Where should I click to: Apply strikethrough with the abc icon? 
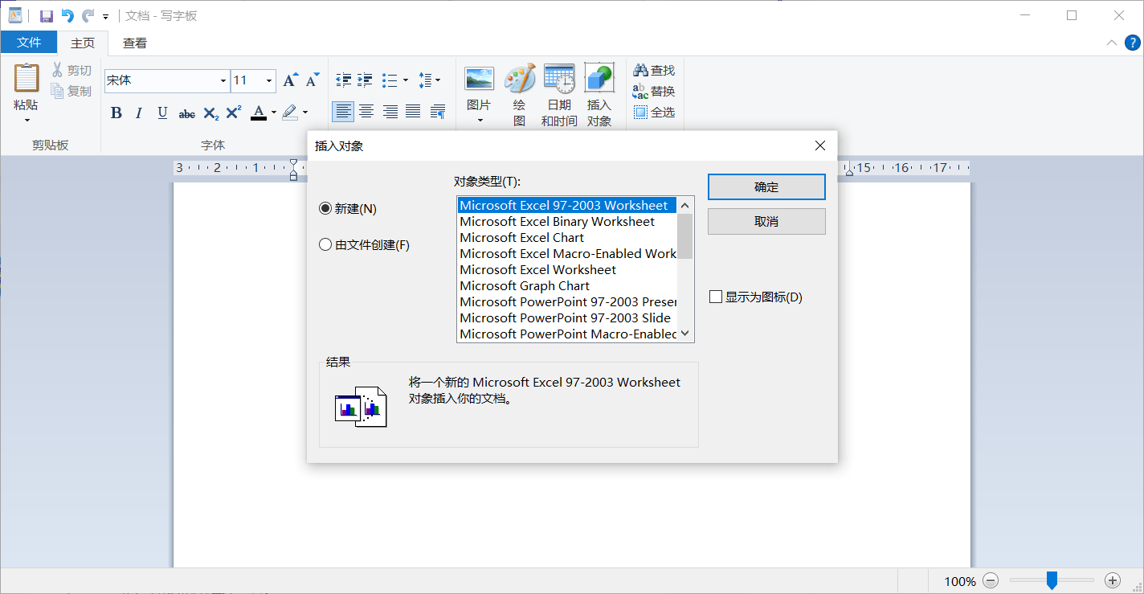point(186,113)
